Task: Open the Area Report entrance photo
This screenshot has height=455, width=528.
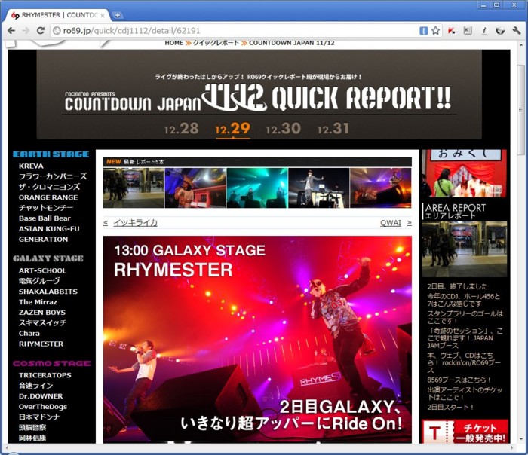Action: pos(465,249)
